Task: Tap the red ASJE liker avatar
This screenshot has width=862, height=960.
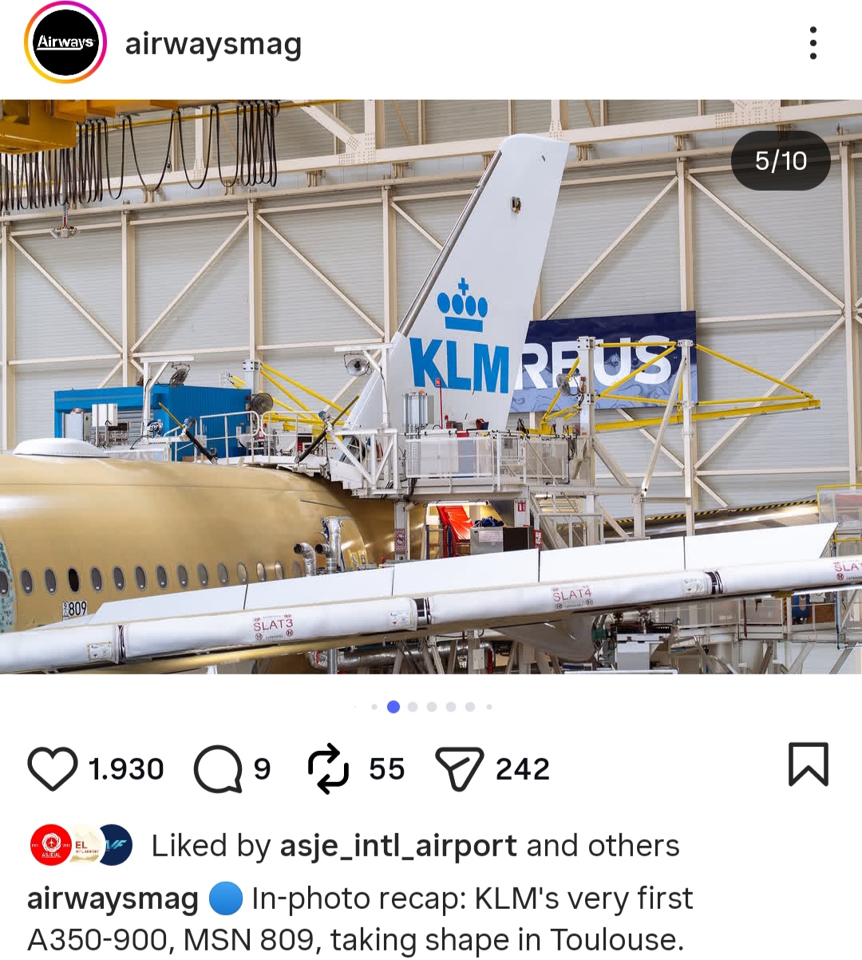Action: (x=51, y=845)
